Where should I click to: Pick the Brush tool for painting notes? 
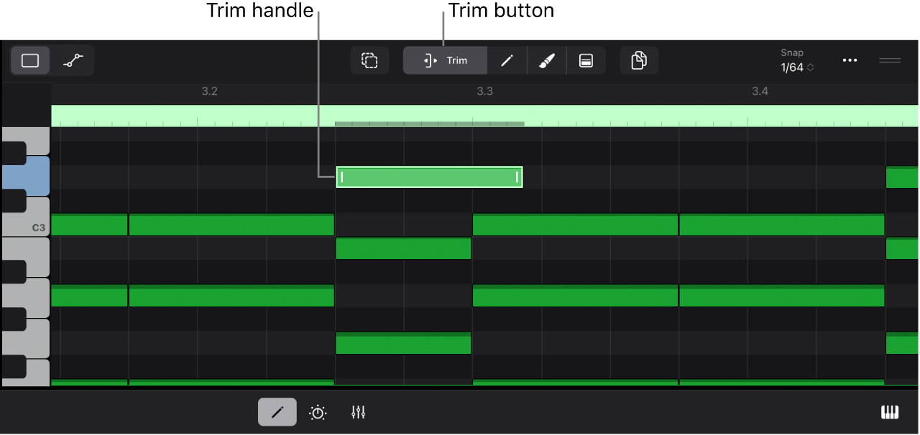pyautogui.click(x=546, y=60)
